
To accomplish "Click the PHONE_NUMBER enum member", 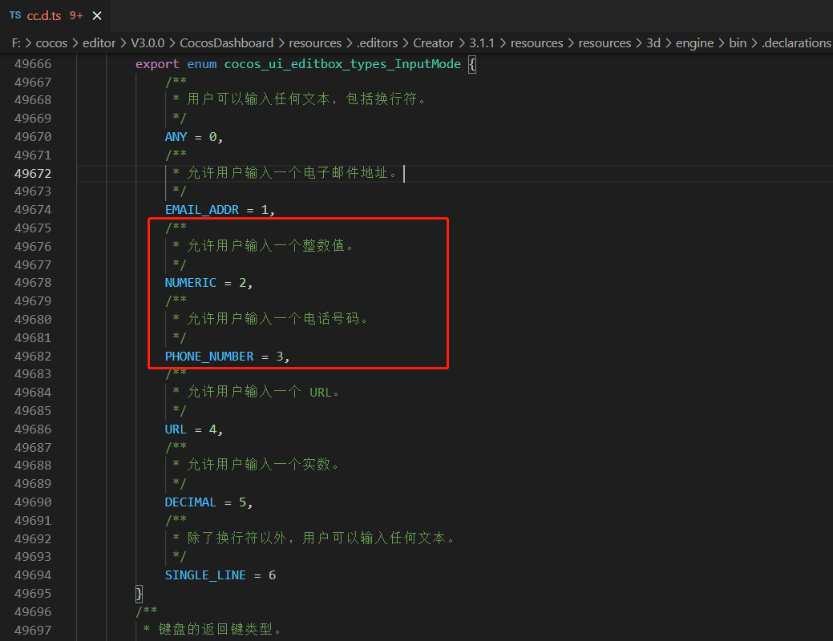I will pos(209,357).
